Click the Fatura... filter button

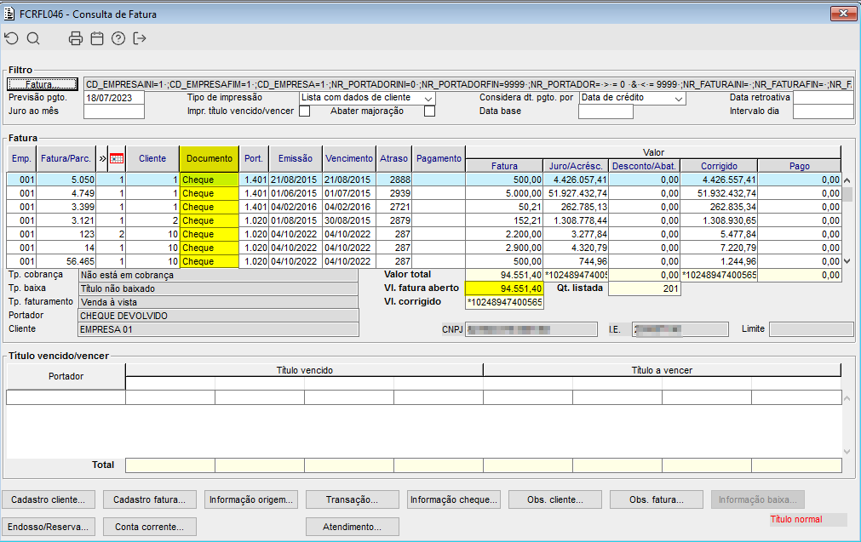coord(43,84)
